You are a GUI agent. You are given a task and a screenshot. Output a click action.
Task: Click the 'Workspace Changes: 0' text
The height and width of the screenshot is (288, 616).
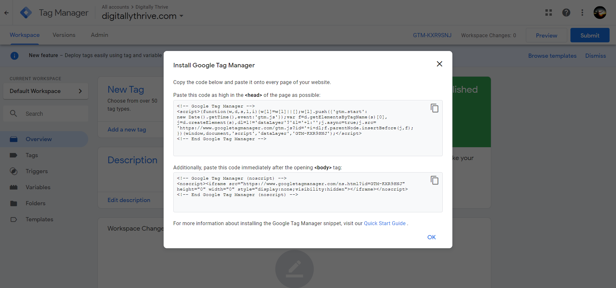tap(489, 35)
